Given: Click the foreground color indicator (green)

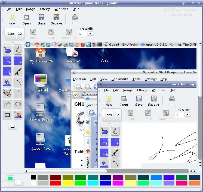Looking at the screenshot, I should coord(10,178).
